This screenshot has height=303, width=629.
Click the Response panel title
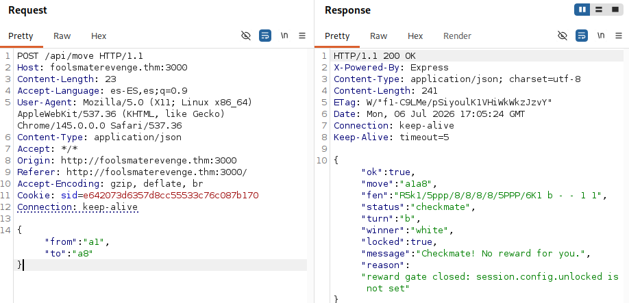[x=347, y=10]
